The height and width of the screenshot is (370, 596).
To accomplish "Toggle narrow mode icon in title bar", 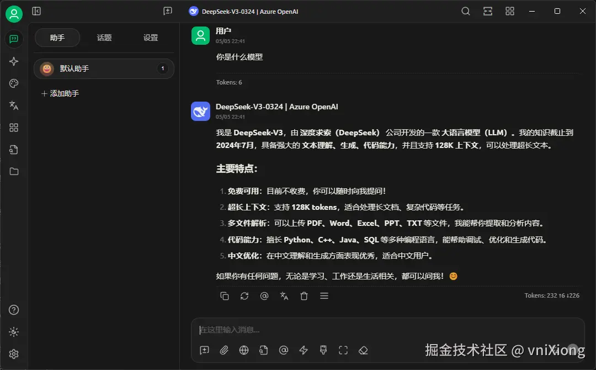I will point(488,11).
